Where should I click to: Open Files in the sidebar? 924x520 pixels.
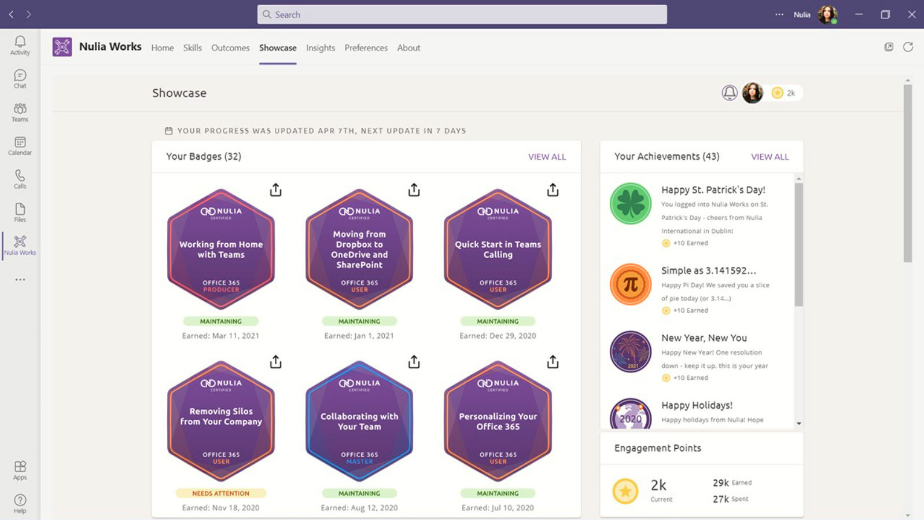[20, 213]
